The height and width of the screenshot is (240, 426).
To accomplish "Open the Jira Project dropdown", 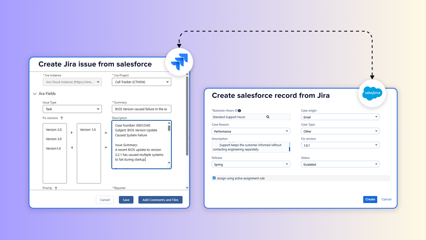I will [x=141, y=82].
